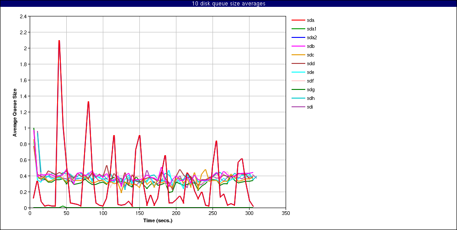This screenshot has height=230, width=457.
Task: Click the 'Time (secs.)' x-axis title
Action: 158,220
